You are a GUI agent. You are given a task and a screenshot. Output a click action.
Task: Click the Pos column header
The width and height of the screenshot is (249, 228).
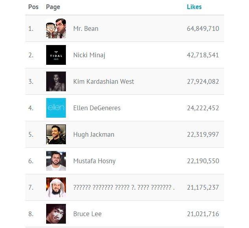34,7
